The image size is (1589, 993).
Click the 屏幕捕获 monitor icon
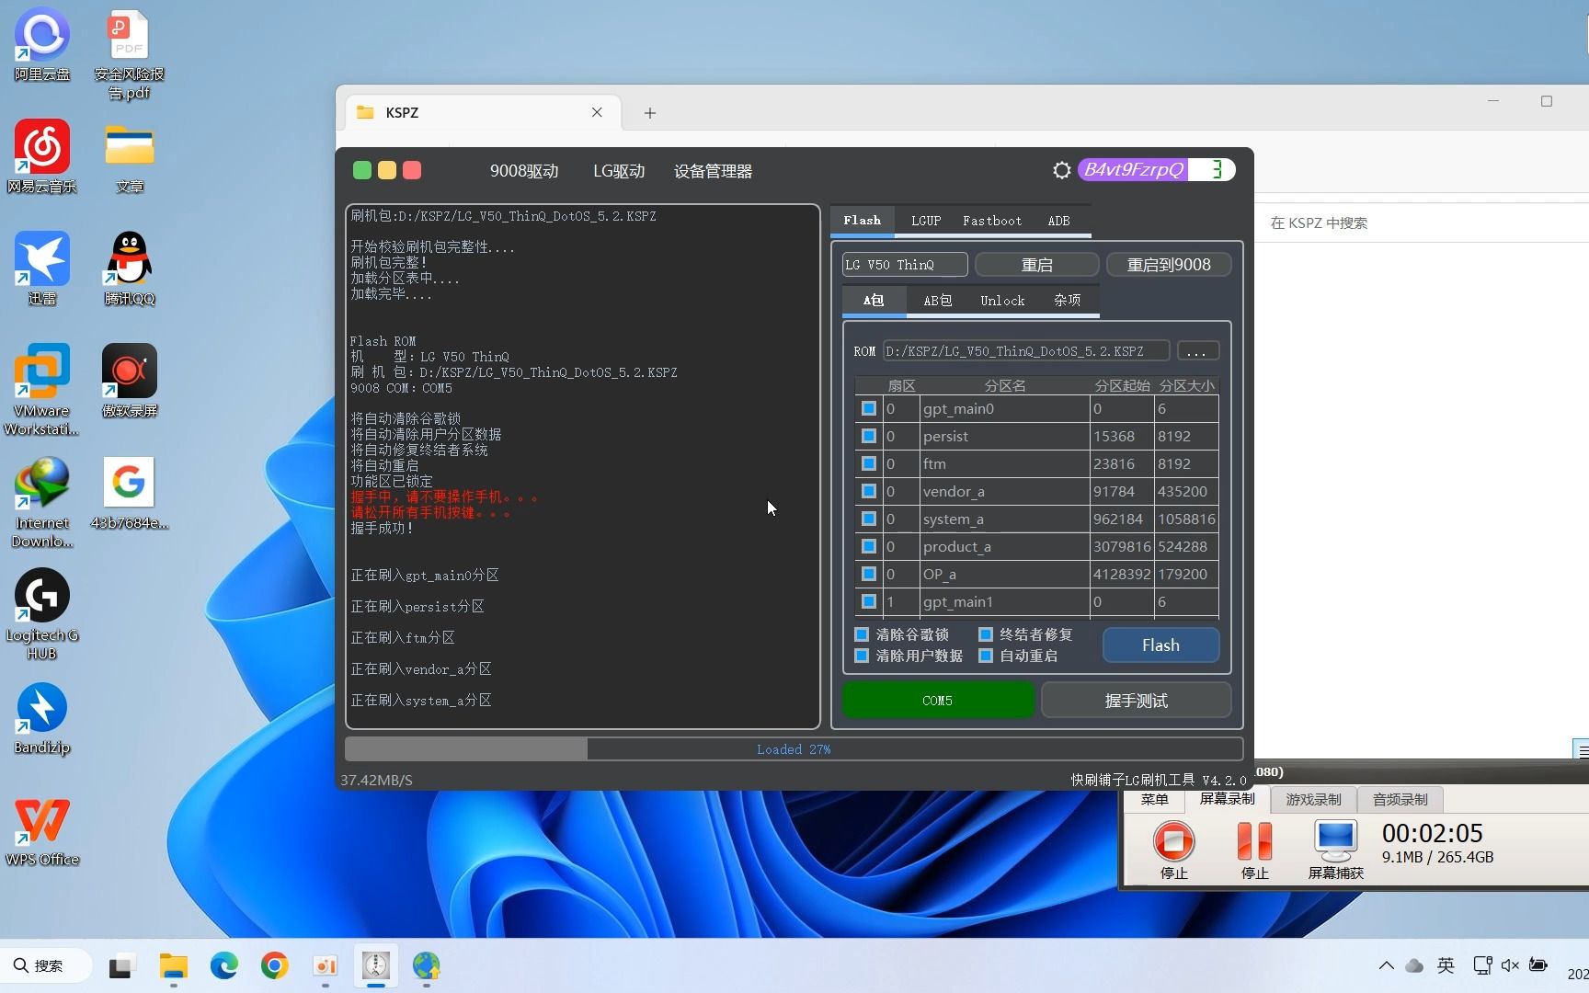pos(1335,849)
